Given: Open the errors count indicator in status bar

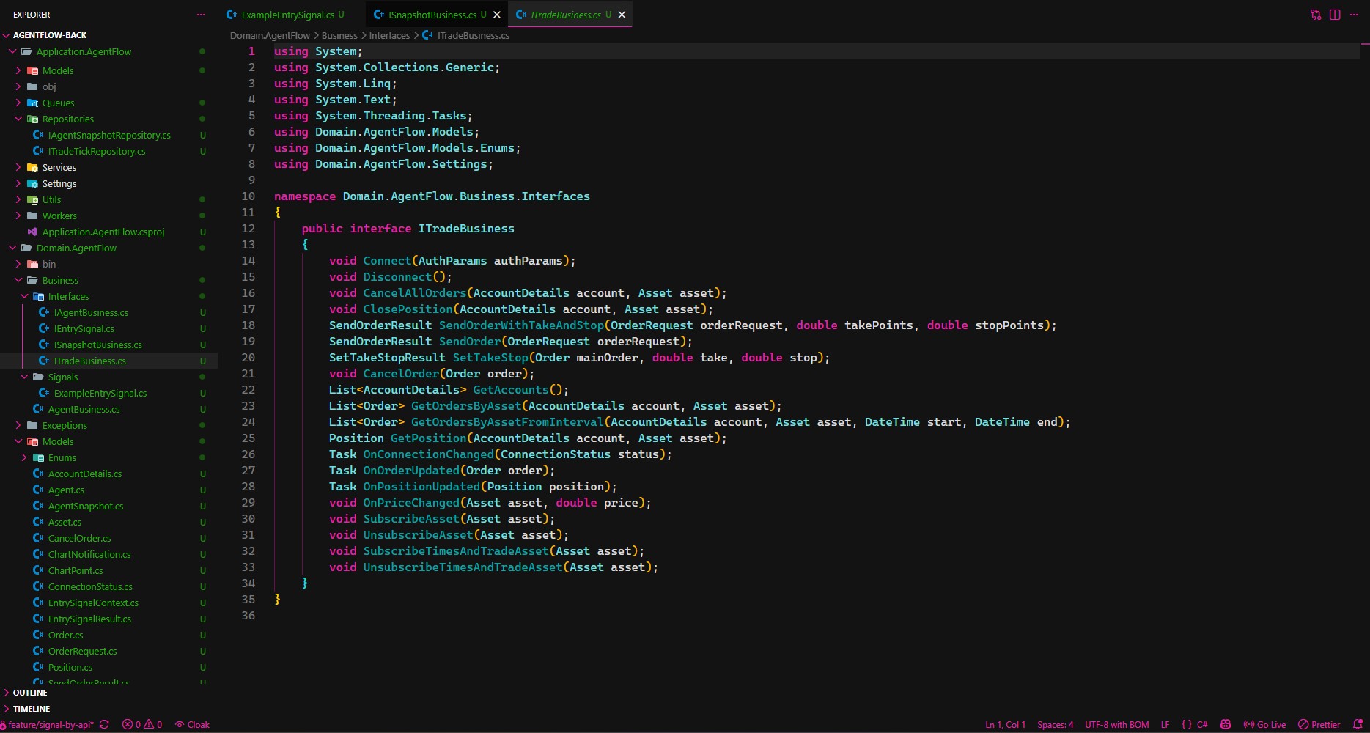Looking at the screenshot, I should click(x=131, y=724).
